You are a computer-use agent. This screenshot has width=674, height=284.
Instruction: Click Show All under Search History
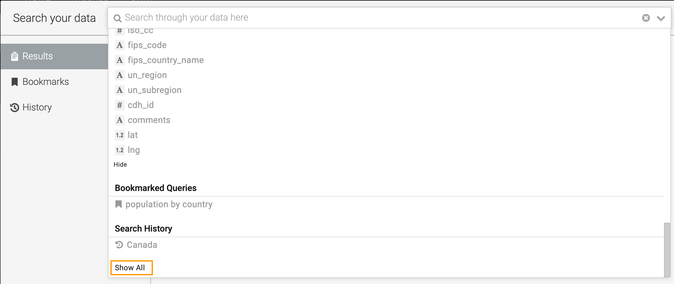click(x=130, y=268)
